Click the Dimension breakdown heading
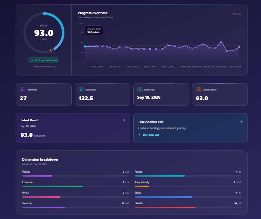This screenshot has width=261, height=219. pos(40,159)
